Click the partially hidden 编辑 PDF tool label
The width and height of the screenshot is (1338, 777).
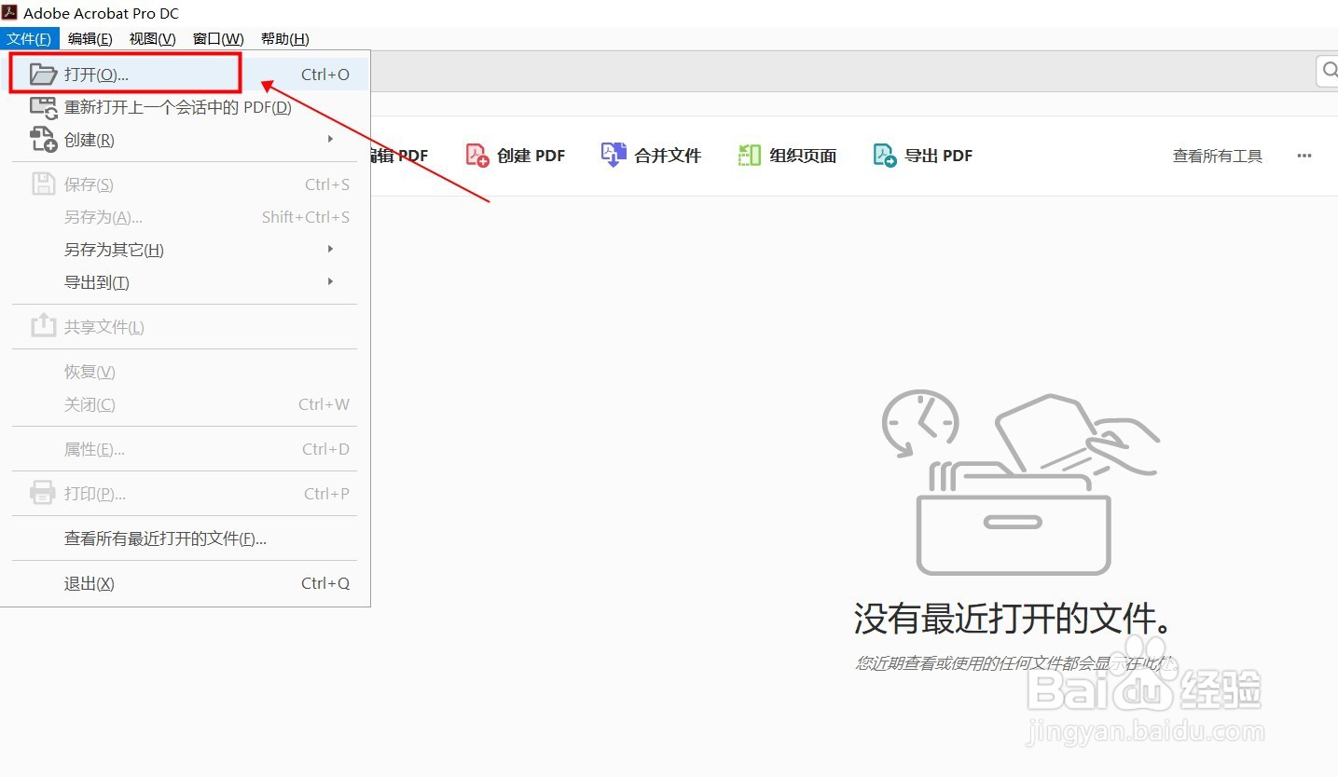pyautogui.click(x=400, y=156)
